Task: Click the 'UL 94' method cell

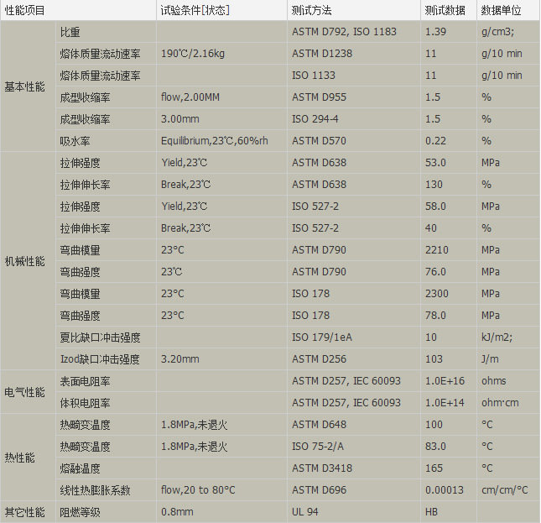Action: 354,512
